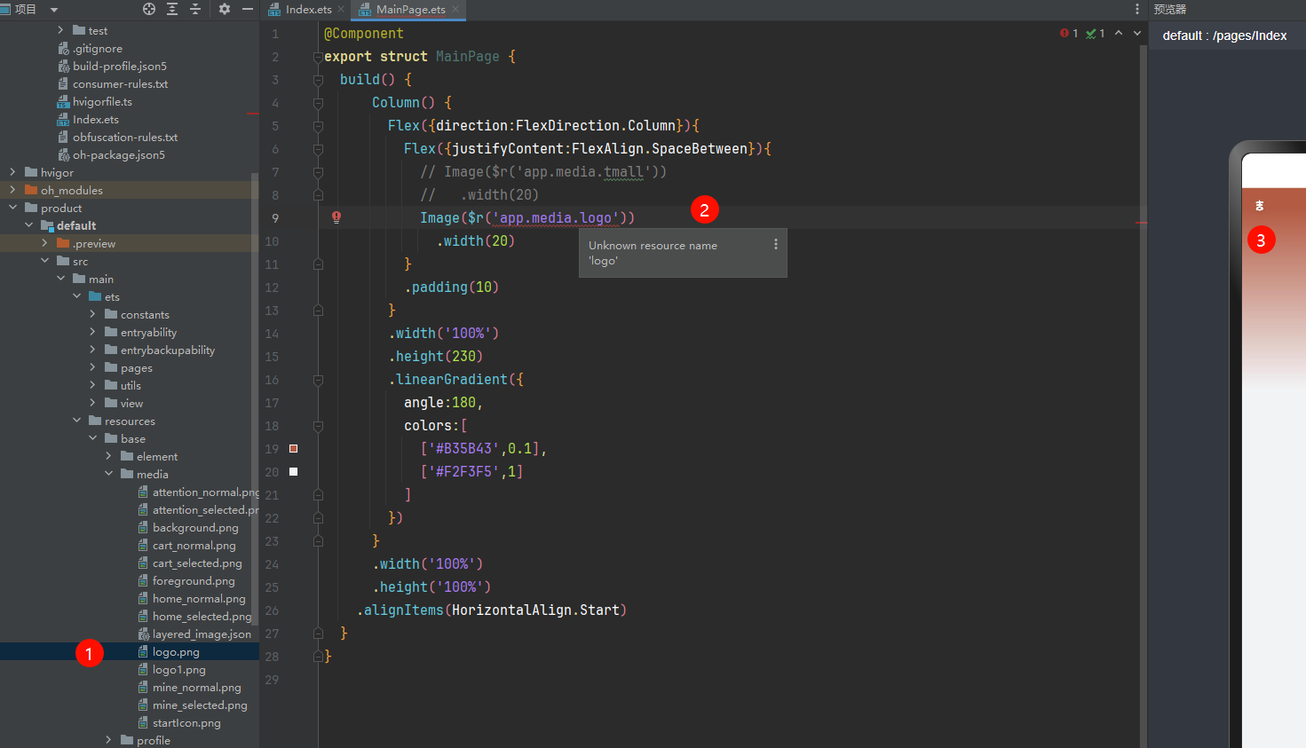
Task: Click the collapse all icon in project toolbar
Action: pos(195,9)
